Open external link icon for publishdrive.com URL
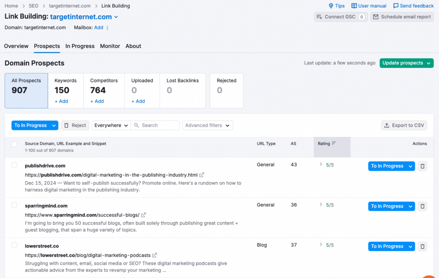439x278 pixels. point(202,175)
